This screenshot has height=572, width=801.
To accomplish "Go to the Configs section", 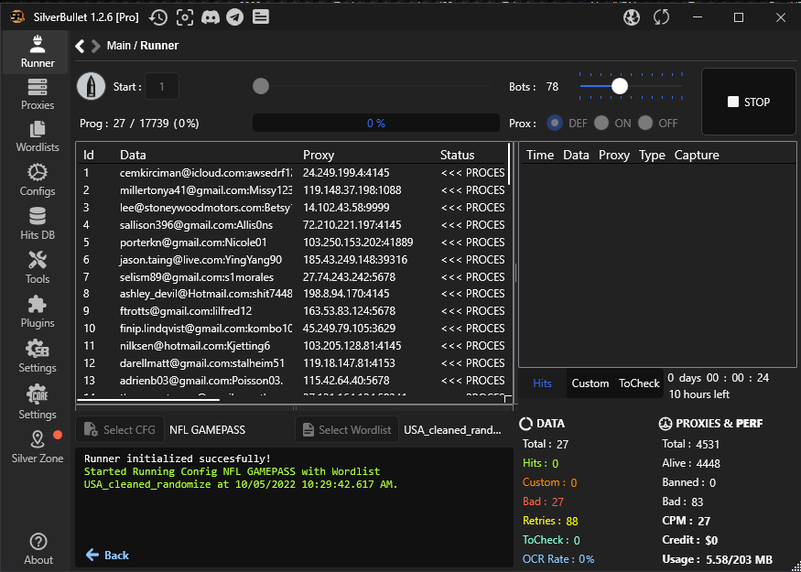I will (38, 180).
